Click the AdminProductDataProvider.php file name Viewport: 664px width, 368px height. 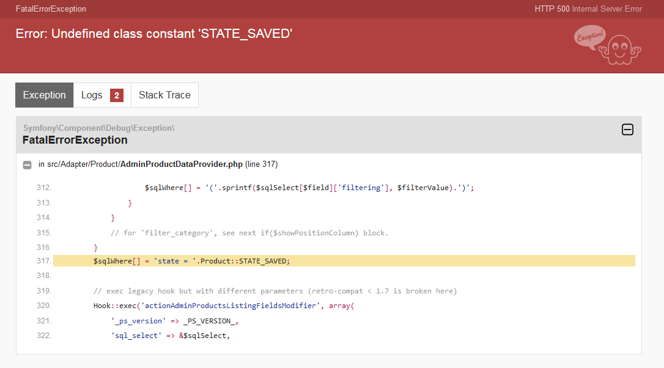pos(182,164)
